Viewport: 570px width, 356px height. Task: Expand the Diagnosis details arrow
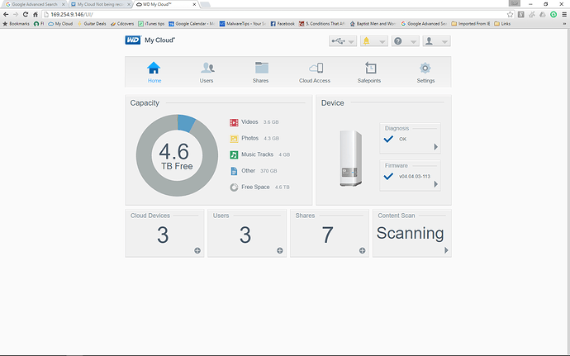pyautogui.click(x=435, y=146)
